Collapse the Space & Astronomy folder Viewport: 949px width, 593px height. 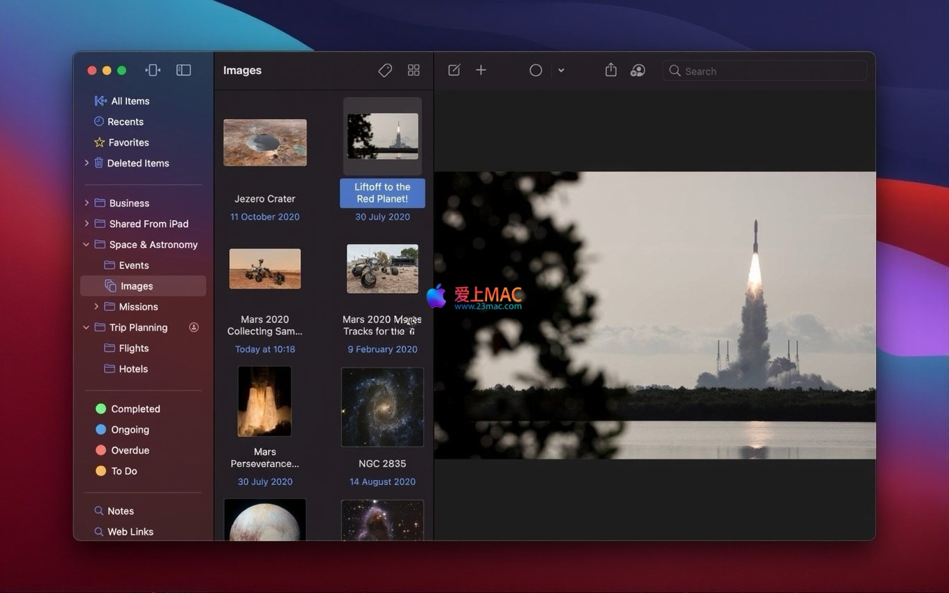coord(87,245)
